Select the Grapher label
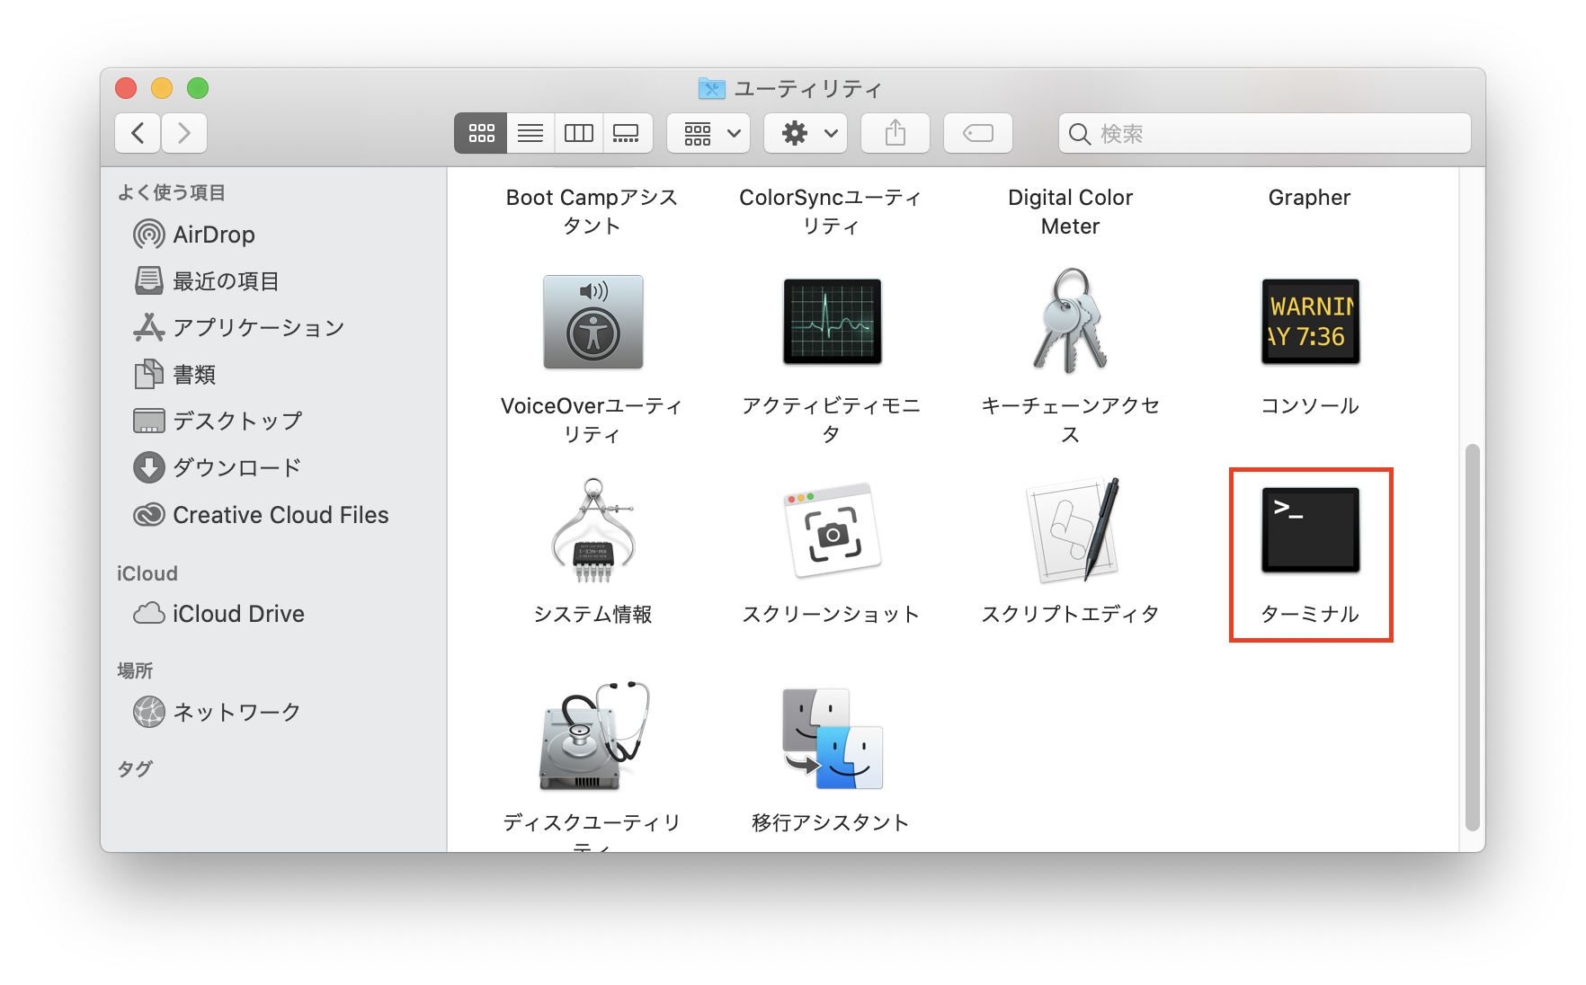1586x985 pixels. pyautogui.click(x=1309, y=197)
